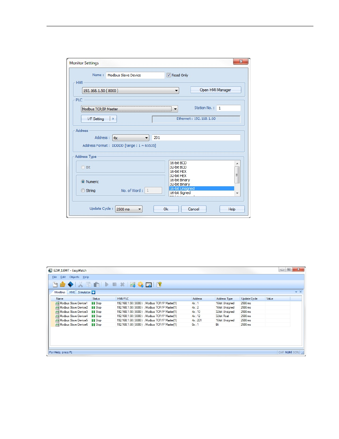
Task: Click the Modbus Slave Device1 row icon
Action: pos(57,303)
